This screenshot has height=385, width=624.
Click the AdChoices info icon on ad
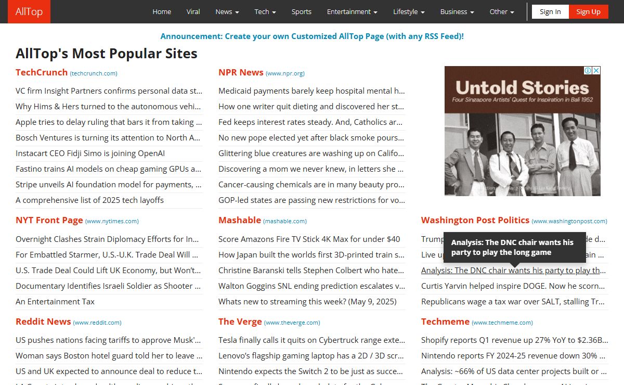588,70
